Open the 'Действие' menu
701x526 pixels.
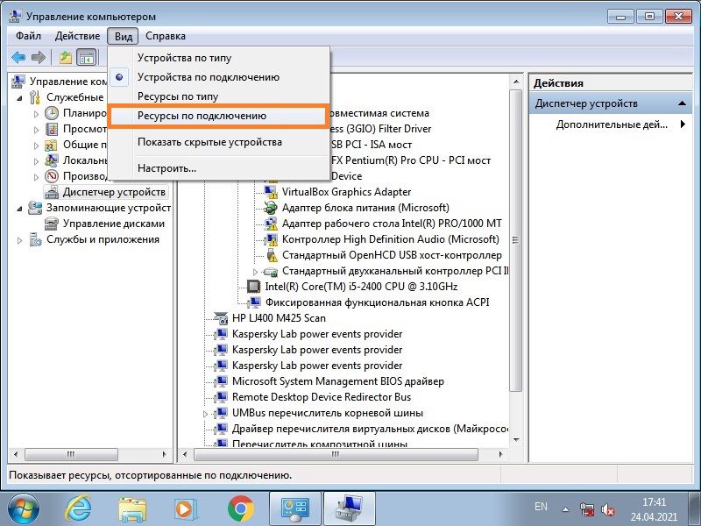pyautogui.click(x=77, y=36)
